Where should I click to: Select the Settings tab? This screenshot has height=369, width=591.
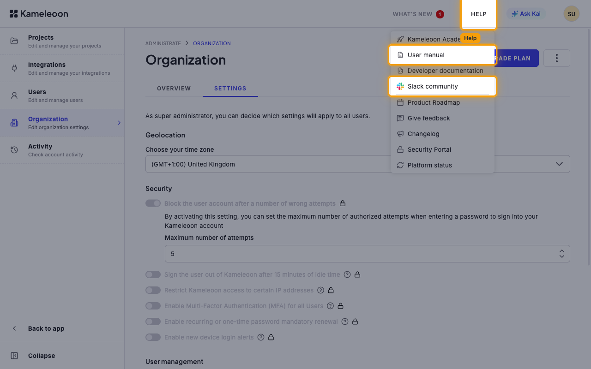[x=230, y=88]
